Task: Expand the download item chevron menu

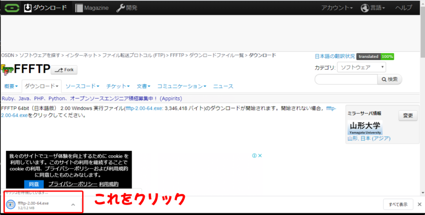Action: [x=73, y=205]
